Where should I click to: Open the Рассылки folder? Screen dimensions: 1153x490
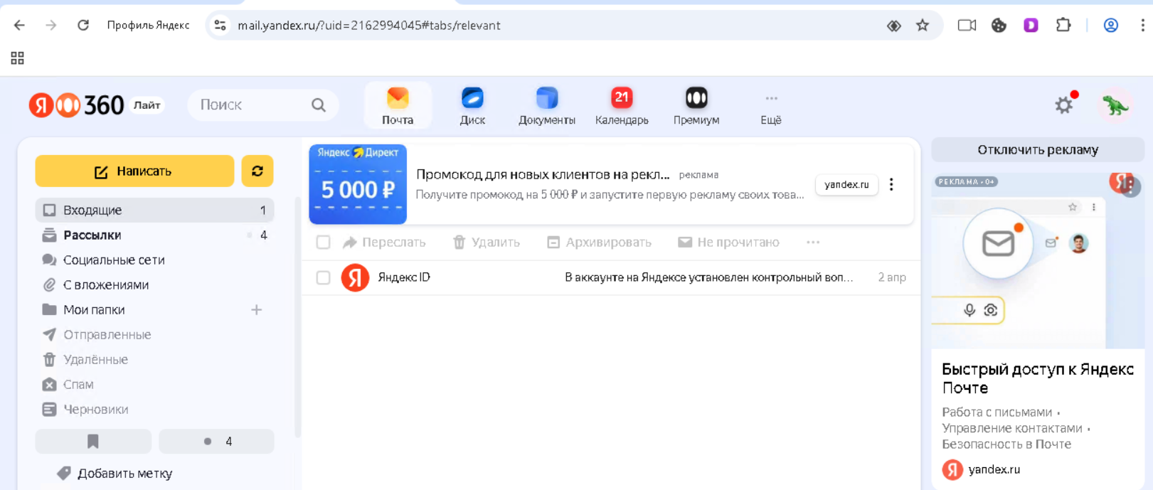(x=92, y=235)
